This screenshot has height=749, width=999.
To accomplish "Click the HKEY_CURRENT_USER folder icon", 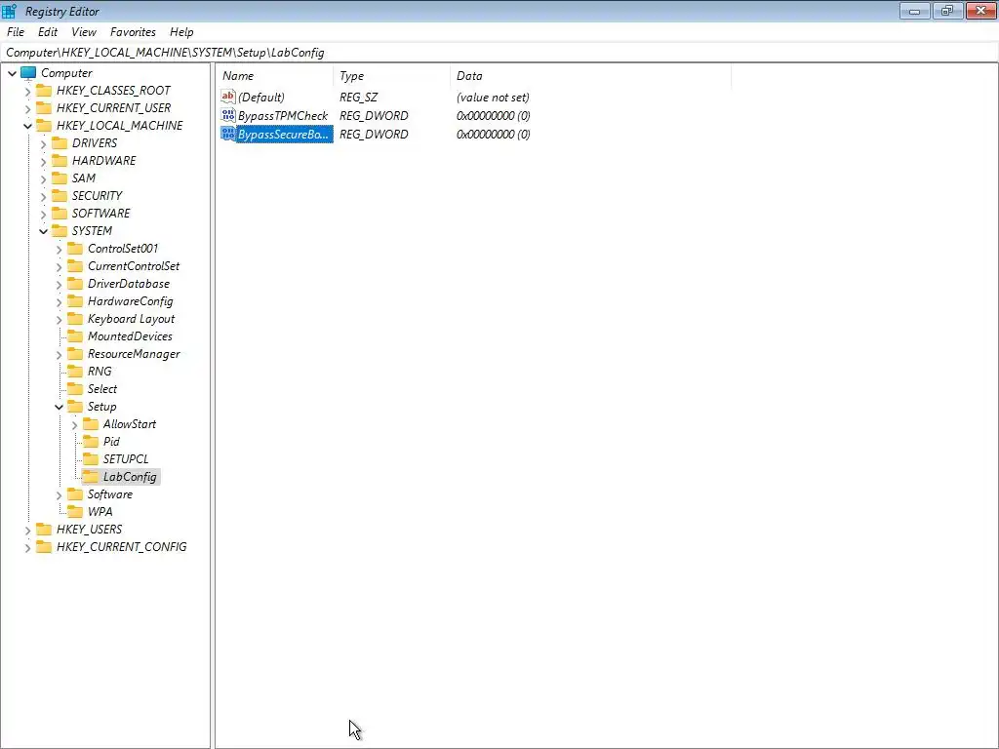I will (44, 107).
